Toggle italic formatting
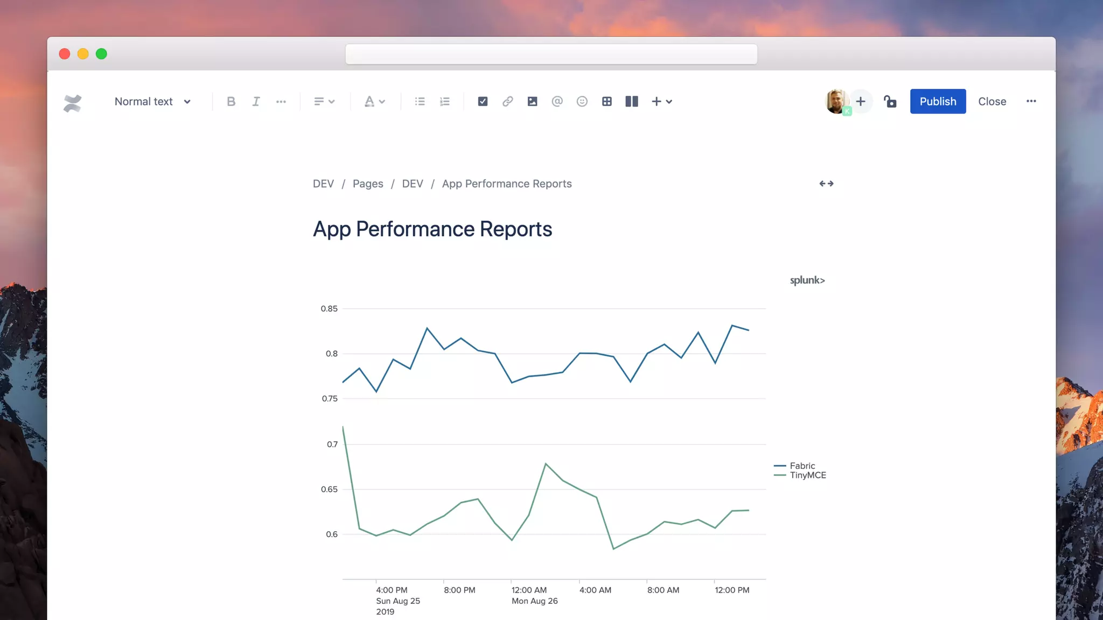The height and width of the screenshot is (620, 1103). click(x=256, y=101)
